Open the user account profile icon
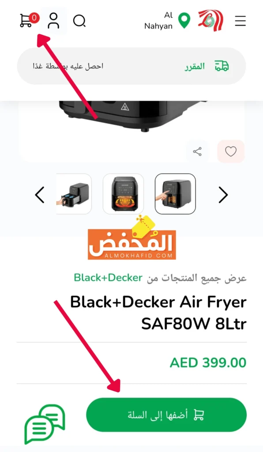263x452 pixels. tap(53, 21)
